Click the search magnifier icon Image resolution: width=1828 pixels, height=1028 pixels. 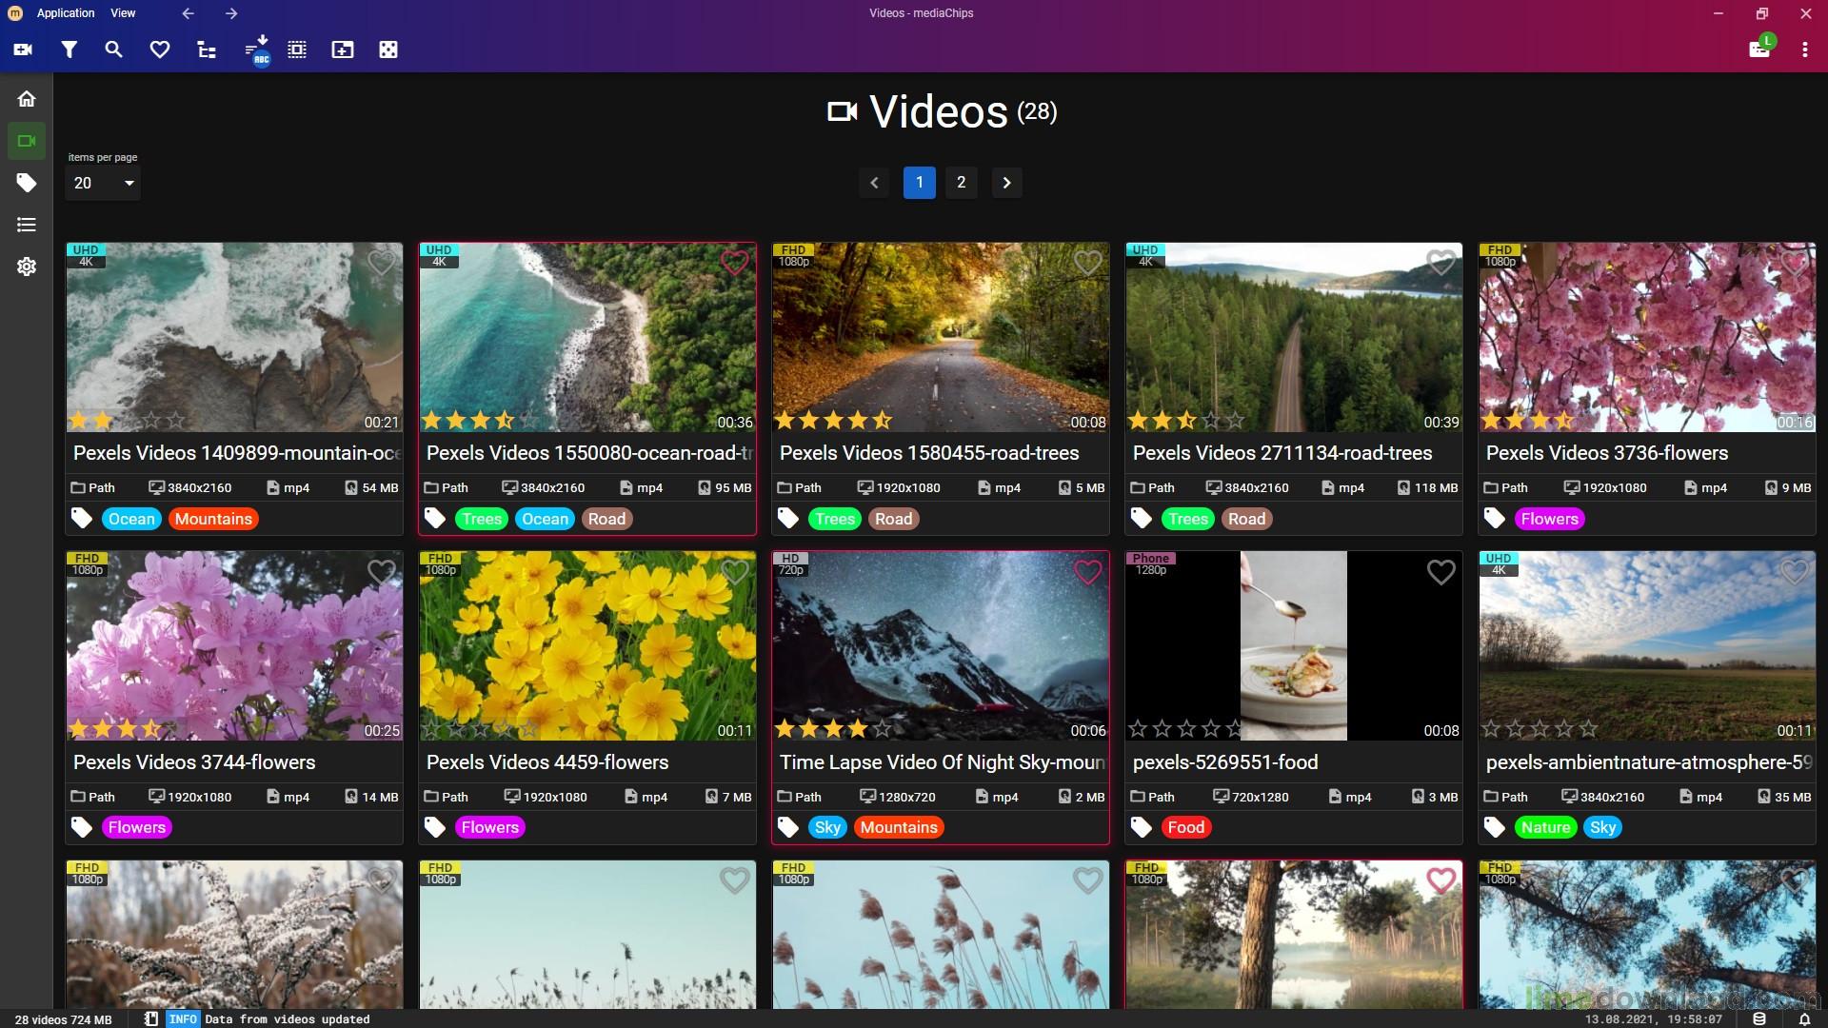113,49
